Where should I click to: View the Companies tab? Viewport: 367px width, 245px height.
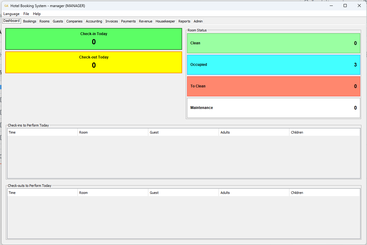74,21
